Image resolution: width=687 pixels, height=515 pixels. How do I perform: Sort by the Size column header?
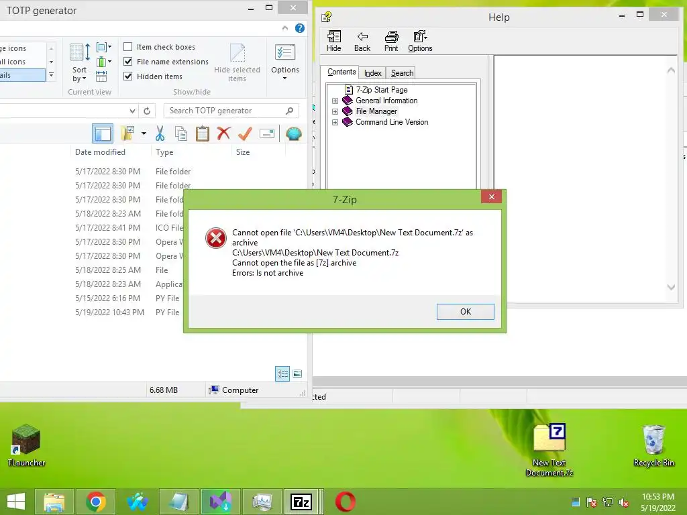[x=243, y=152]
